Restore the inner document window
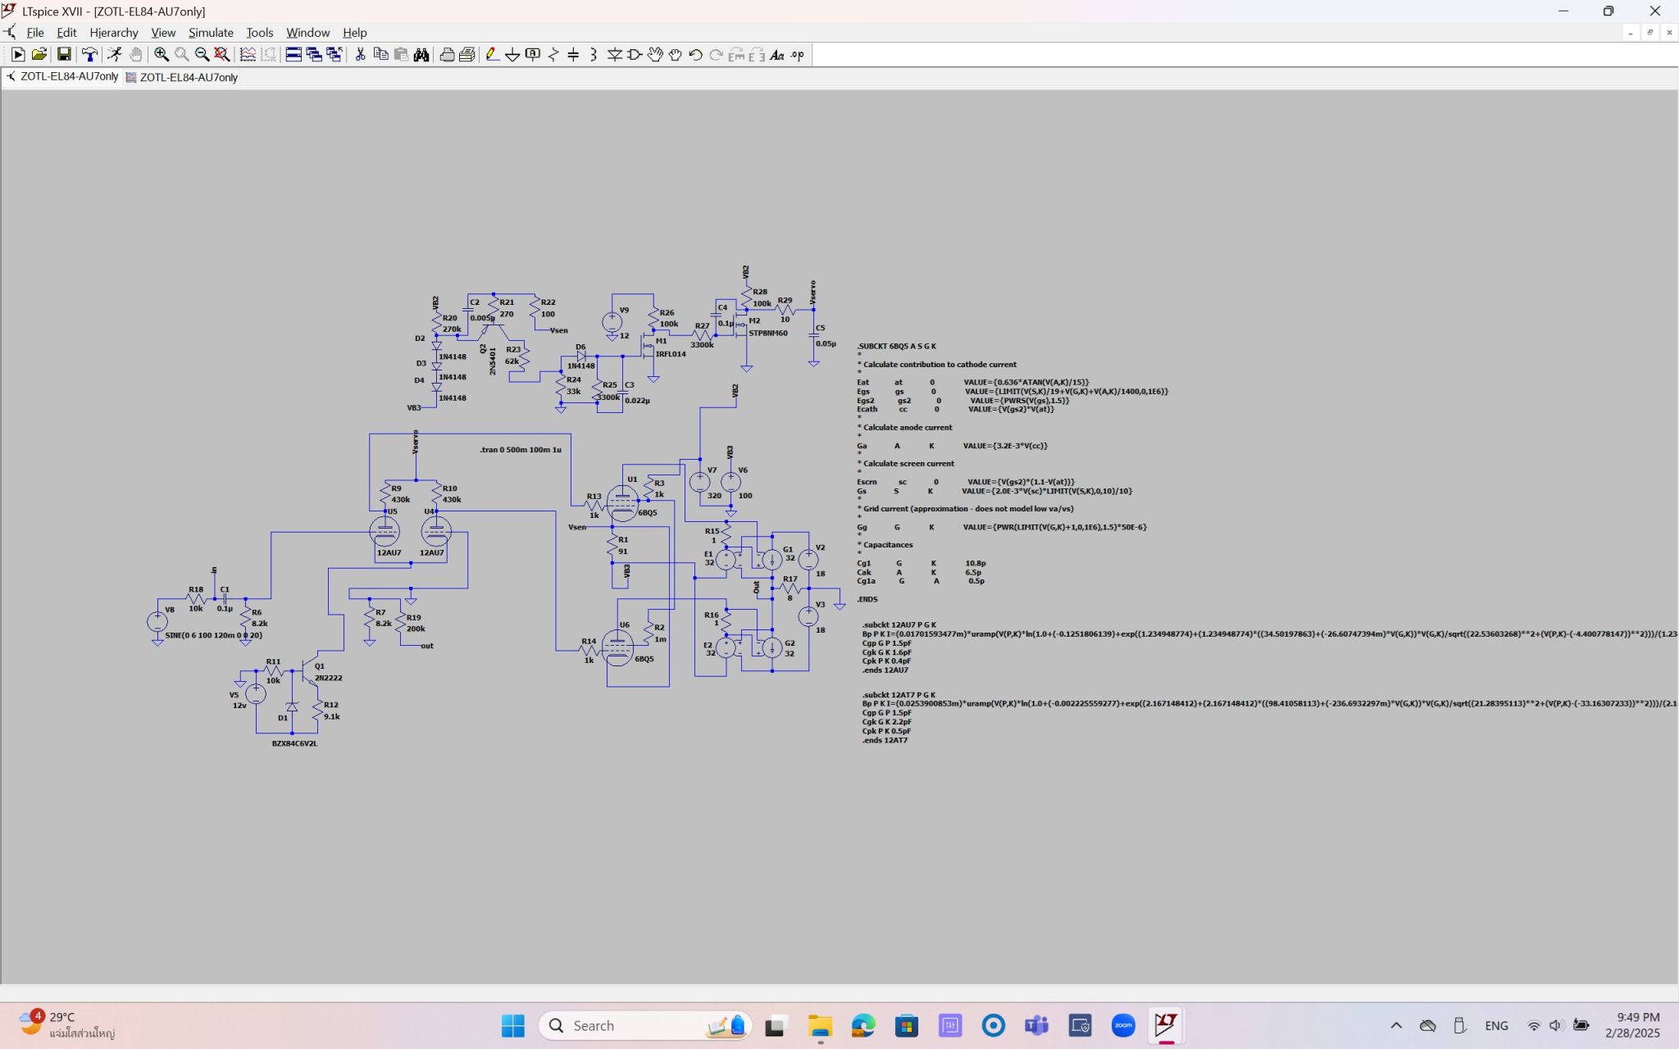The height and width of the screenshot is (1049, 1679). (x=1649, y=33)
